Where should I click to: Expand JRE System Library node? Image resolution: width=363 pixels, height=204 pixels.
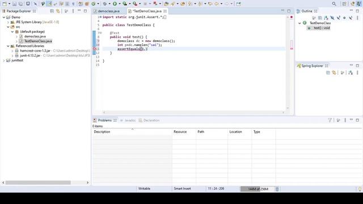8,22
